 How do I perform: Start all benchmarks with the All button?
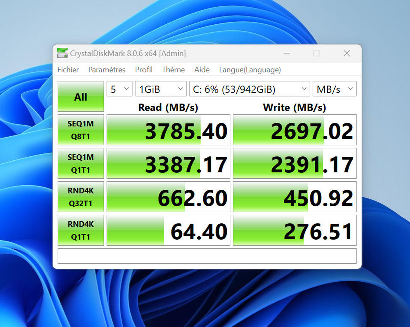pyautogui.click(x=81, y=96)
